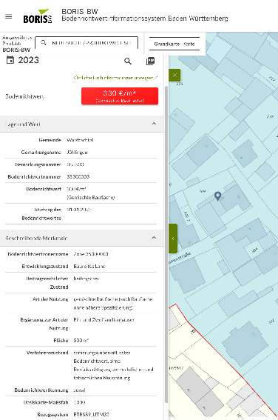
Task: Select the Basiskarte-Maßstab 1000 value
Action: pos(79,402)
